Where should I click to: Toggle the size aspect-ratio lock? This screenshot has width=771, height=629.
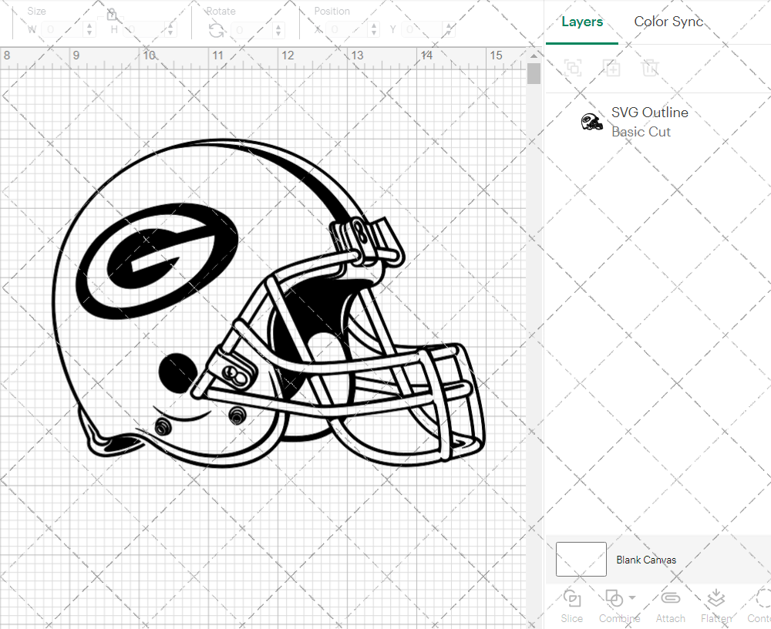coord(113,14)
